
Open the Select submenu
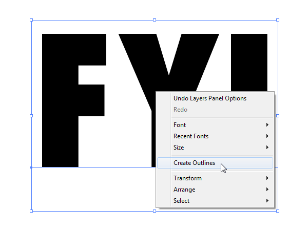(215, 201)
